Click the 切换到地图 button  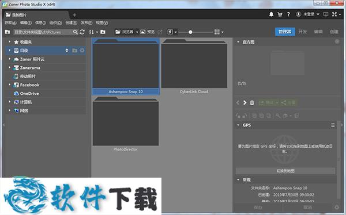click(285, 171)
